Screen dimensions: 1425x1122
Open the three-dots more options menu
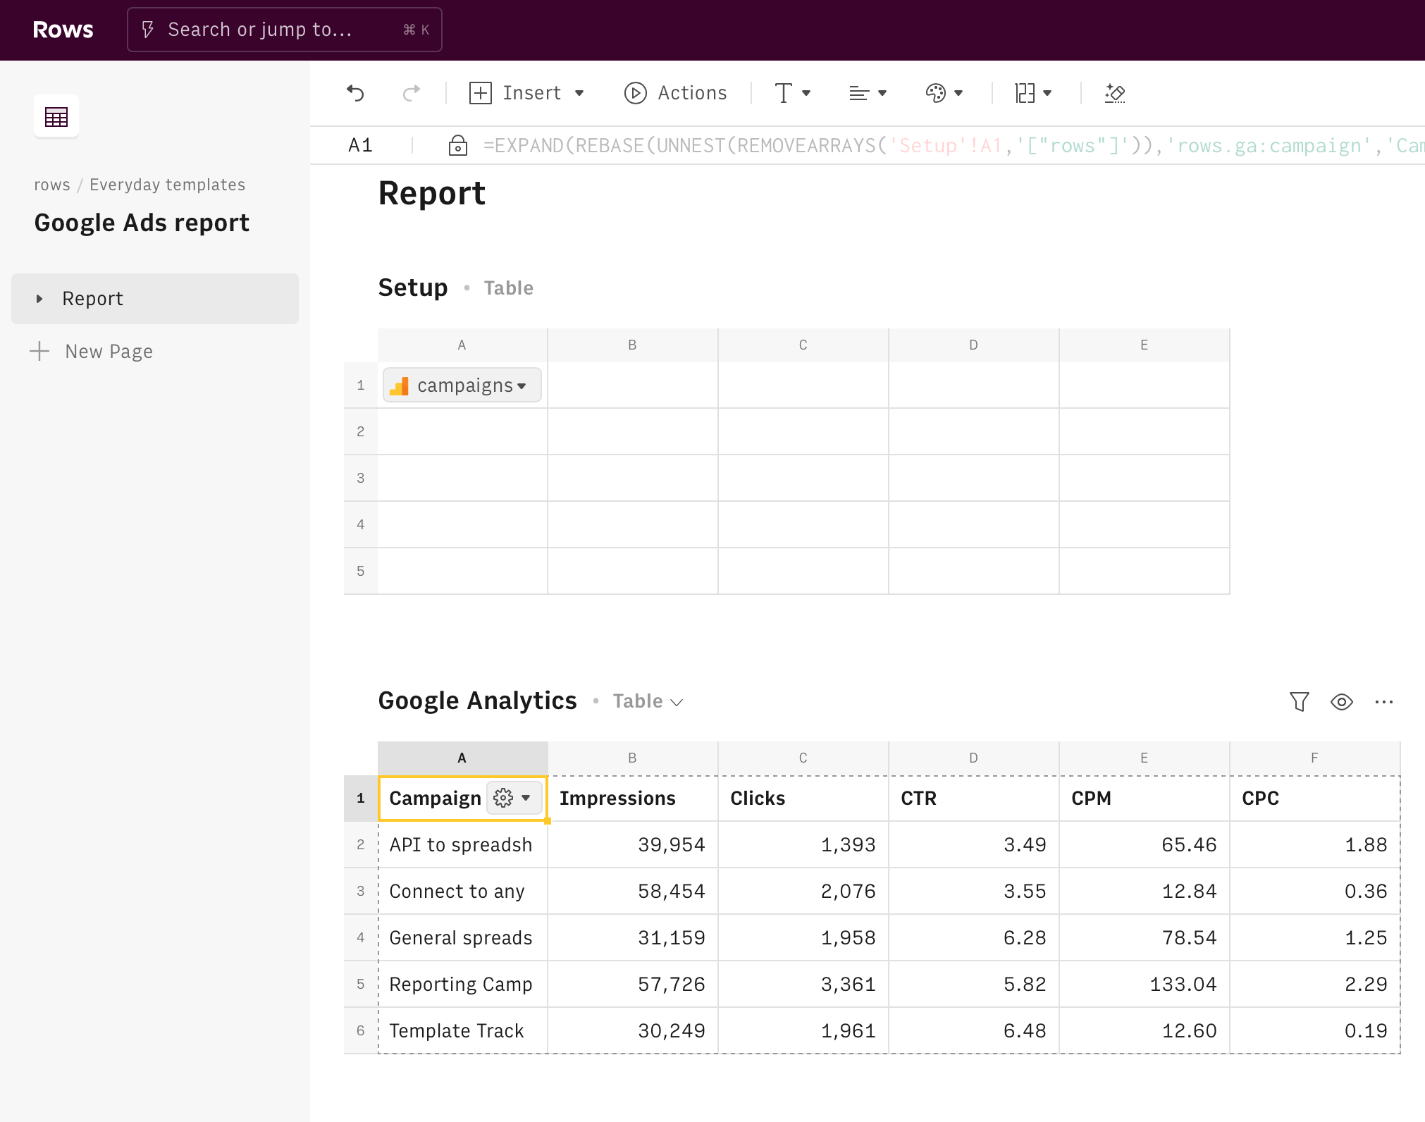(1384, 701)
